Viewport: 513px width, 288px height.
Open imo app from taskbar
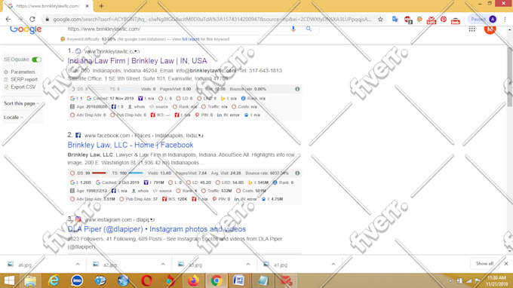(77, 280)
